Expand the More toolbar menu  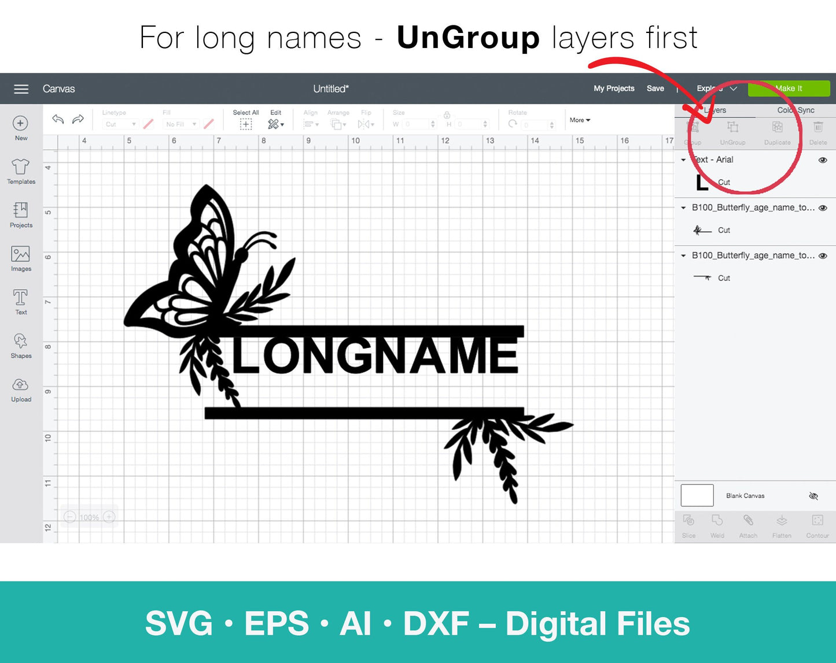coord(580,120)
